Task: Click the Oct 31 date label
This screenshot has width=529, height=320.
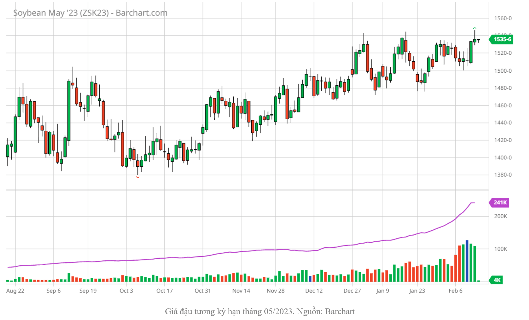Action: (203, 291)
